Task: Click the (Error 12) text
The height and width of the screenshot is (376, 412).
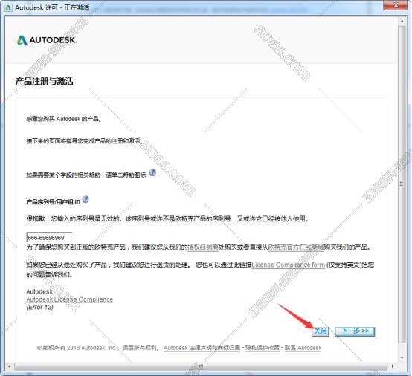Action: click(x=39, y=307)
